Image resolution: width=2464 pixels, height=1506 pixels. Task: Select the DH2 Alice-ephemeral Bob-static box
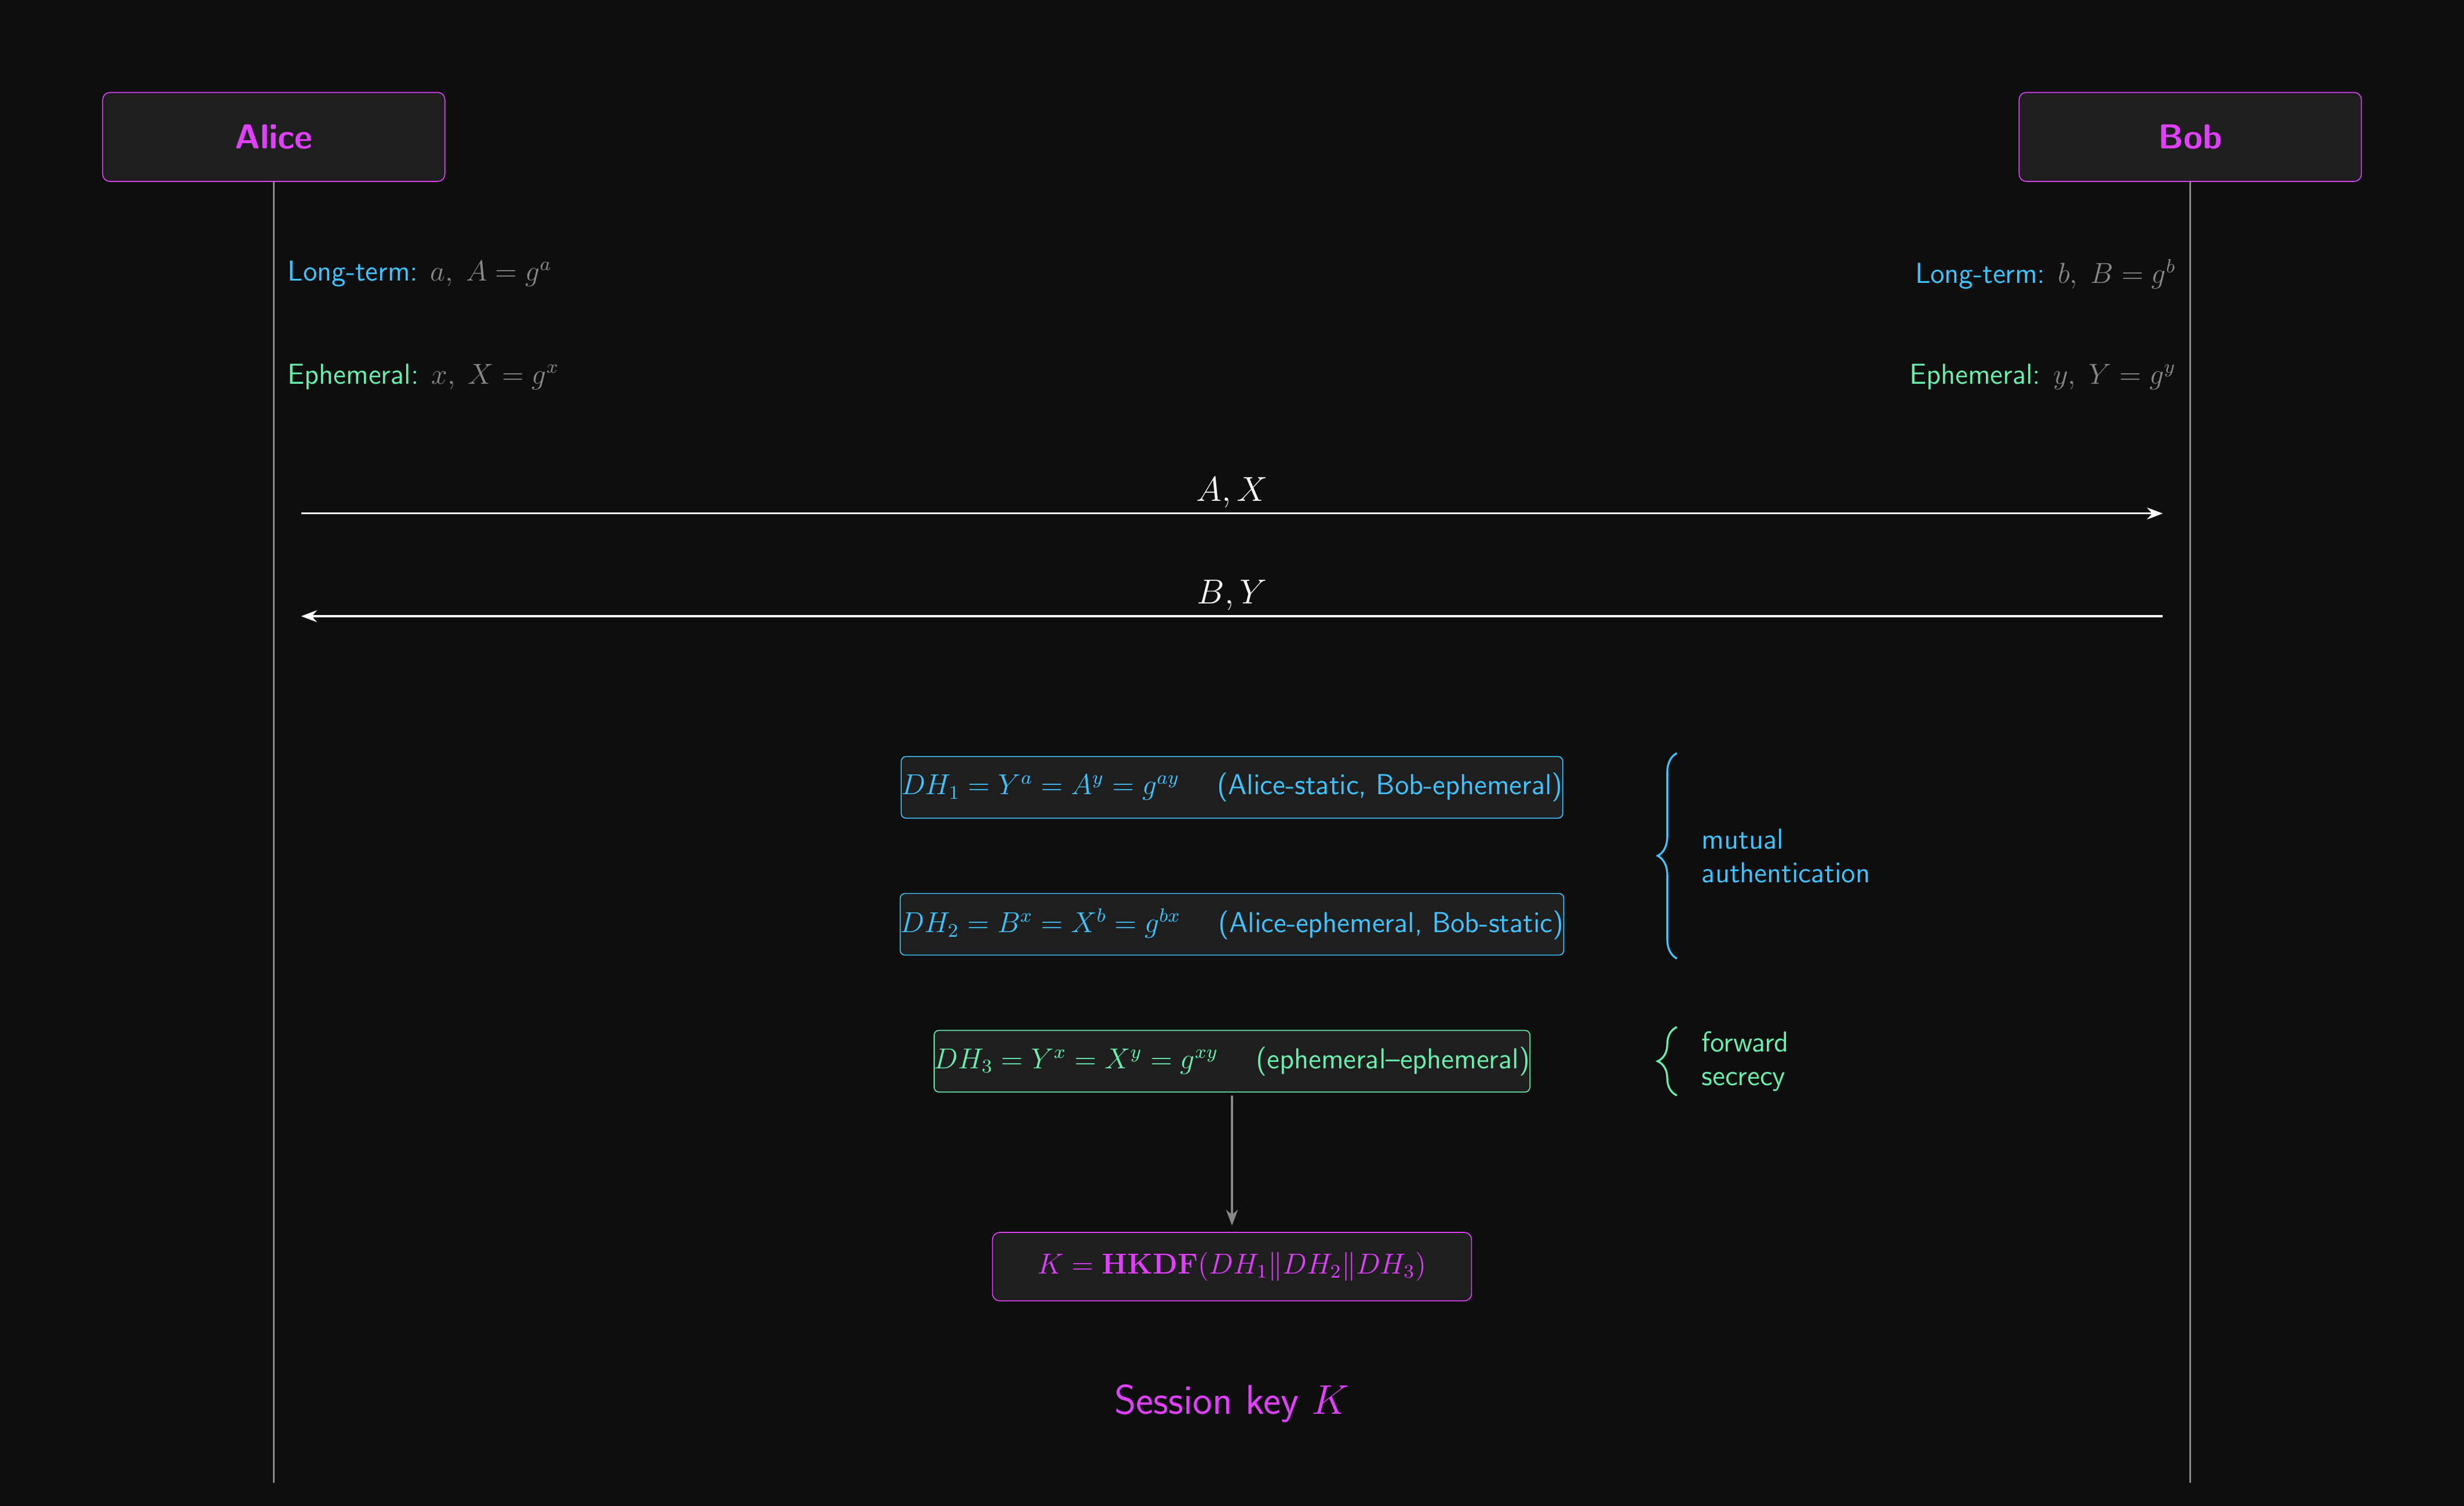point(1231,924)
